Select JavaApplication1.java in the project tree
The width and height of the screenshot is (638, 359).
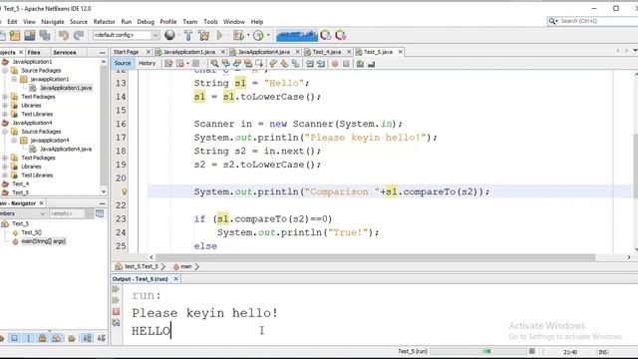click(x=66, y=88)
